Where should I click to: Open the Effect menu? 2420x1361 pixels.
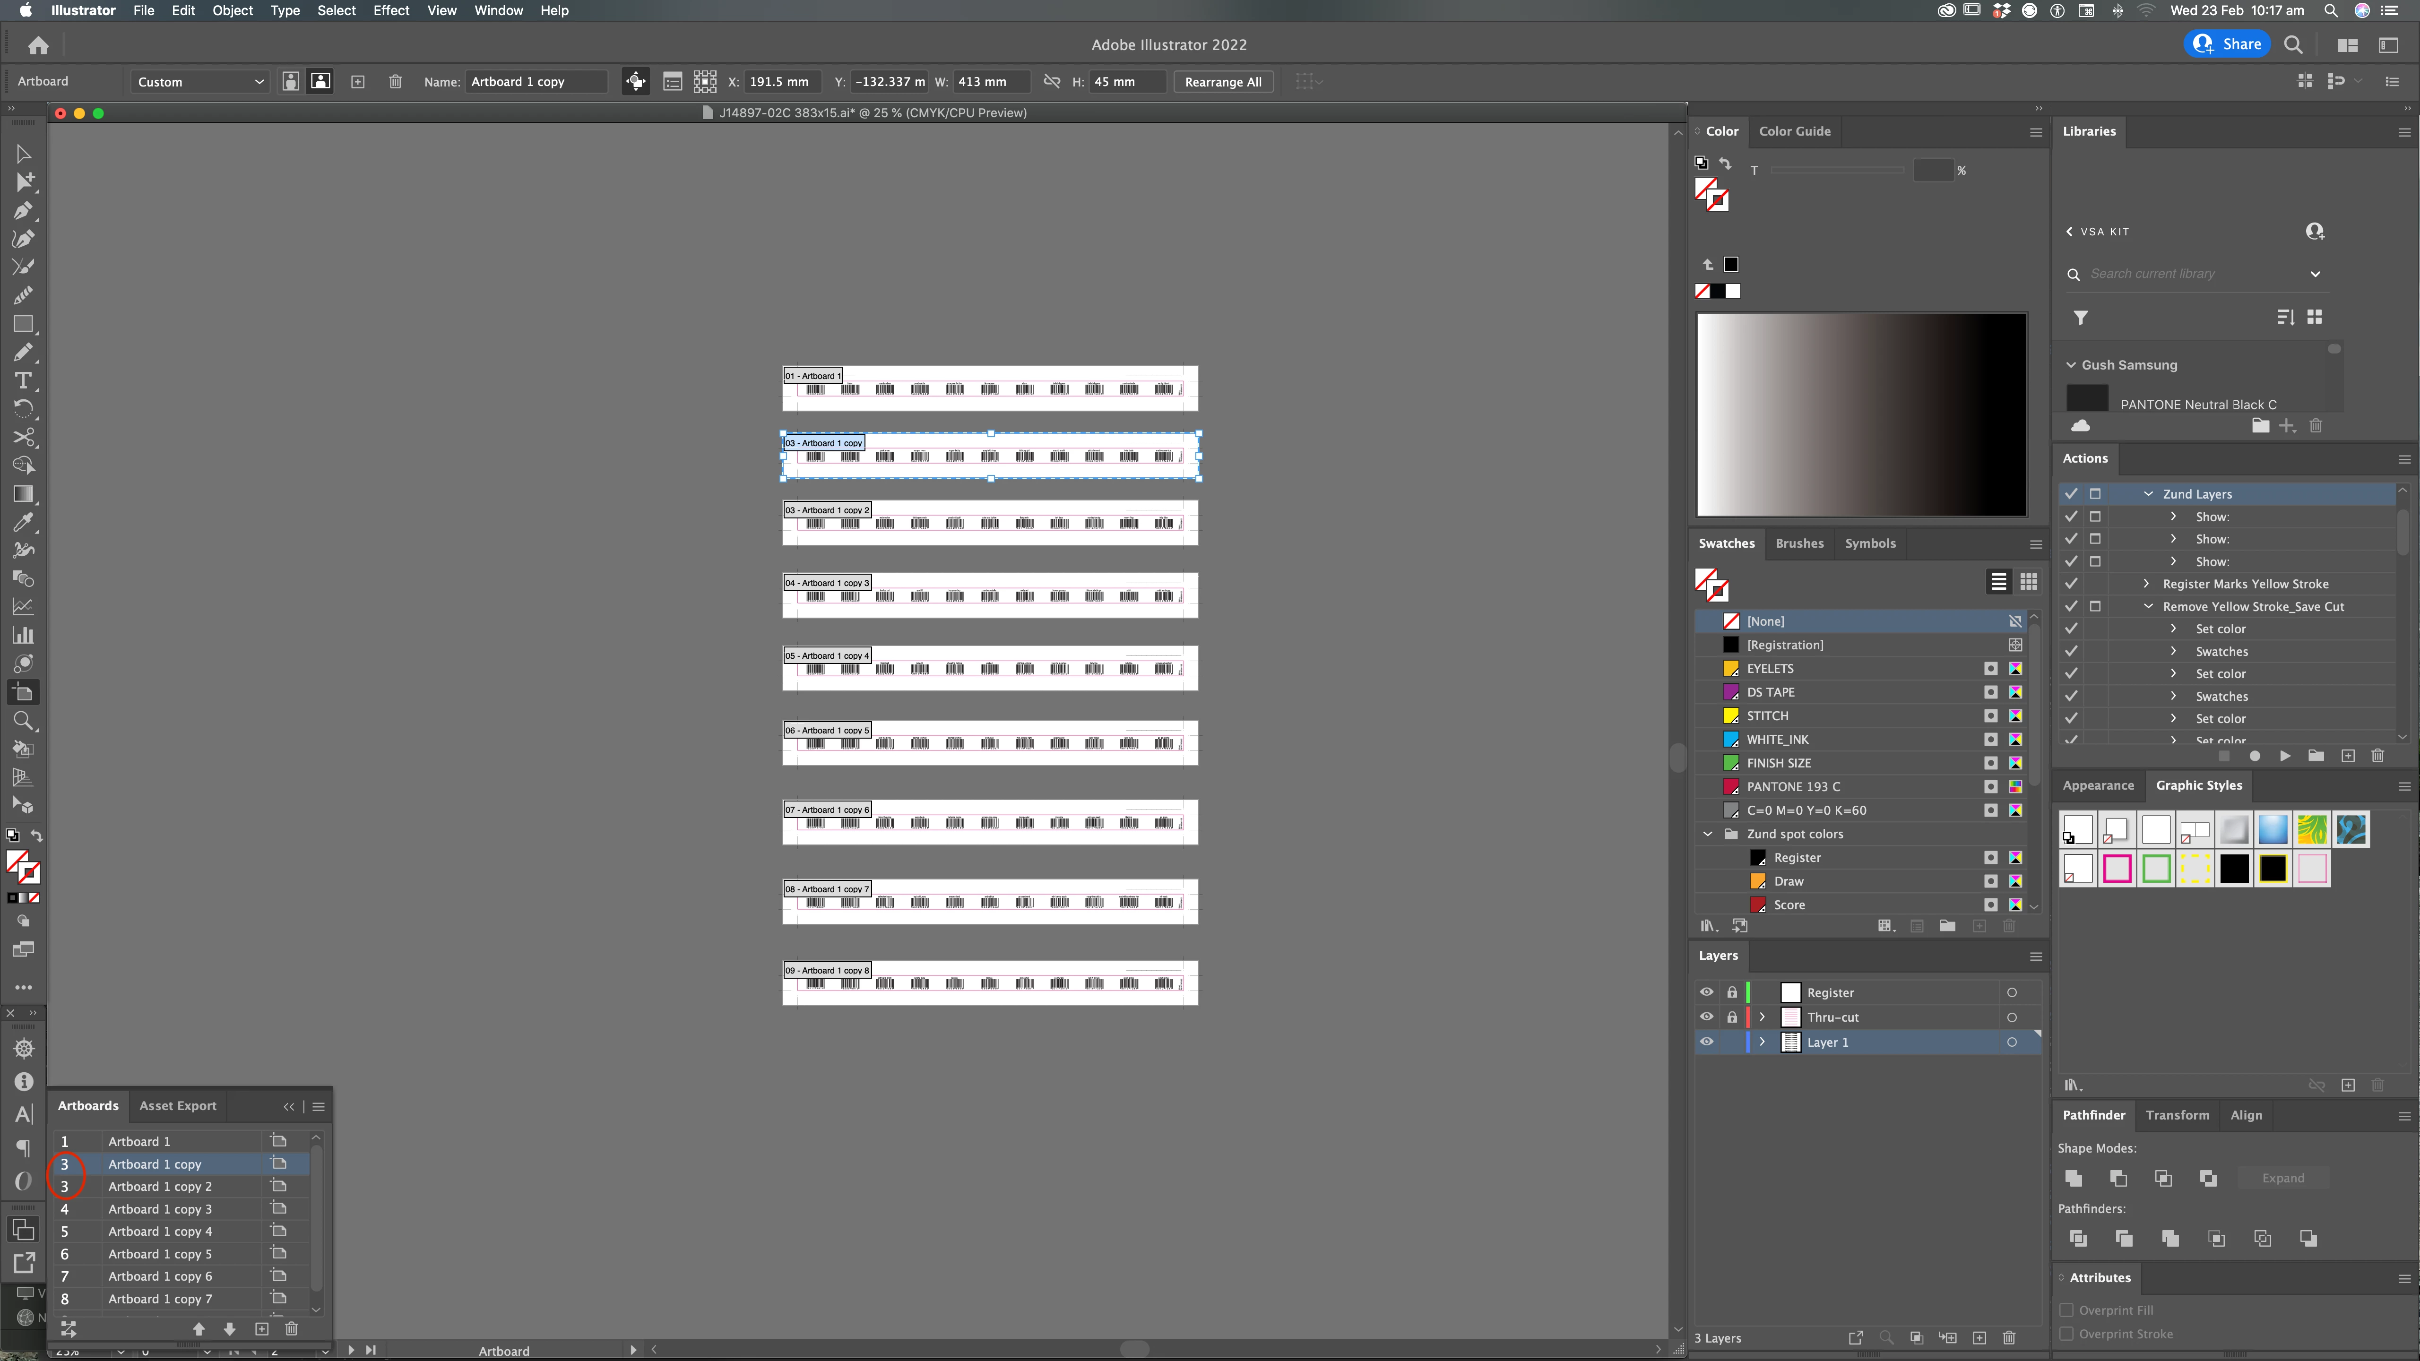click(391, 10)
